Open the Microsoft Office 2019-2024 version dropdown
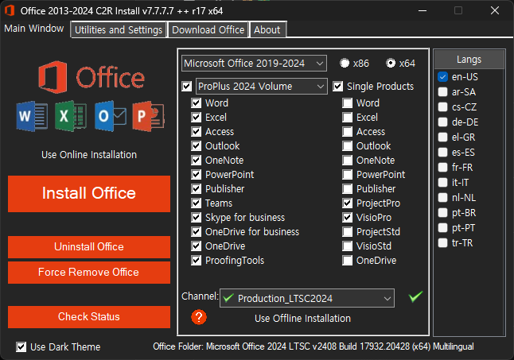Viewport: 514px width, 360px height. point(254,63)
